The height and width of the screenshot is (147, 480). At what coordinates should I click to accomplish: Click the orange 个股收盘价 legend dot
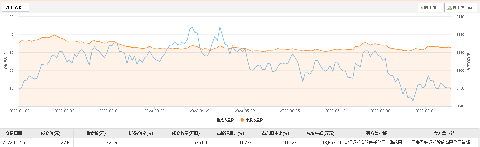point(242,120)
